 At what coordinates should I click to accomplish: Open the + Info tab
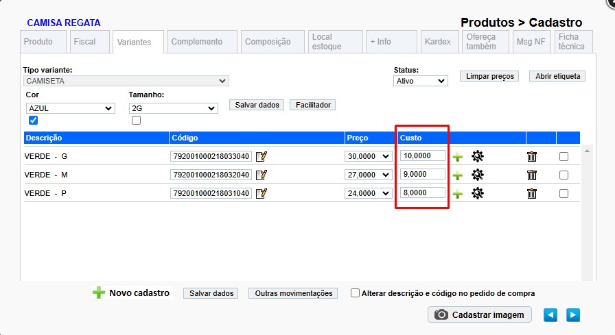point(391,42)
